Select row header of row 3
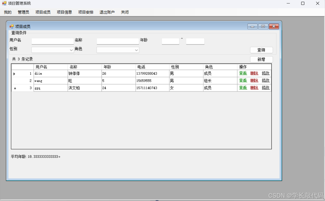Viewport: 325px width, 201px height. 23,88
